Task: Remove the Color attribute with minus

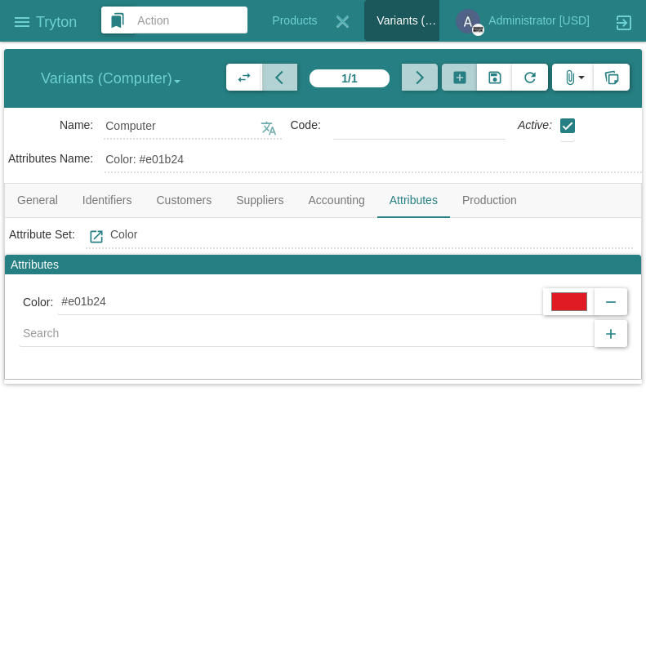Action: pyautogui.click(x=610, y=302)
